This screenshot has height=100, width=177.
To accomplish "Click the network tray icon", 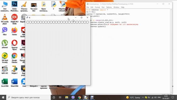I will pyautogui.click(x=152, y=97).
